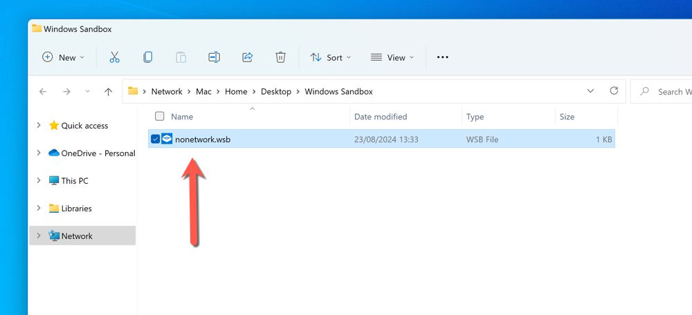Expand the Network tree node

(x=39, y=236)
